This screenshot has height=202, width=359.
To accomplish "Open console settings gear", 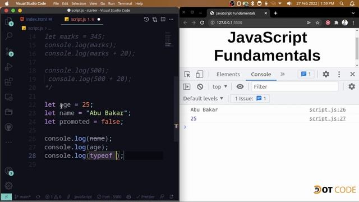I will point(352,86).
